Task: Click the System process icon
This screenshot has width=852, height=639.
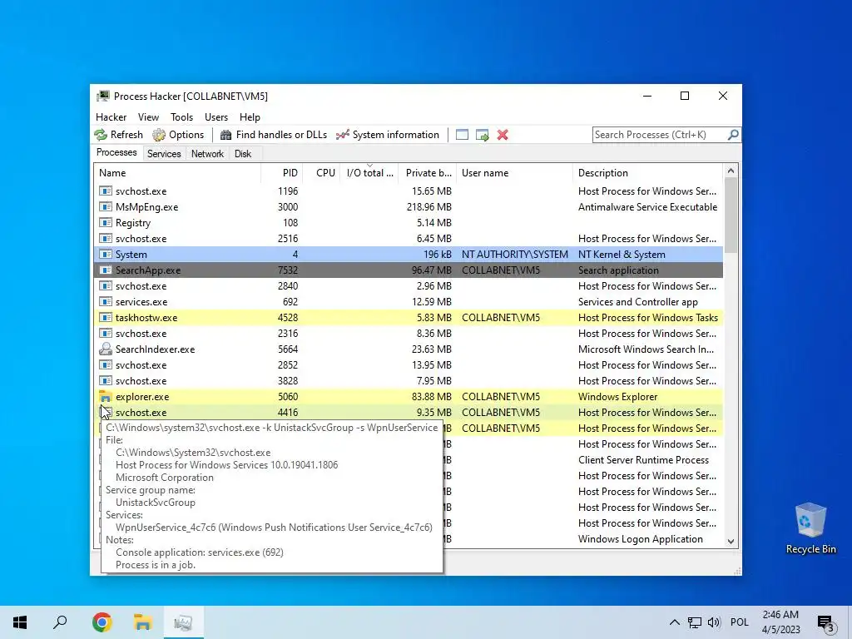Action: (106, 255)
